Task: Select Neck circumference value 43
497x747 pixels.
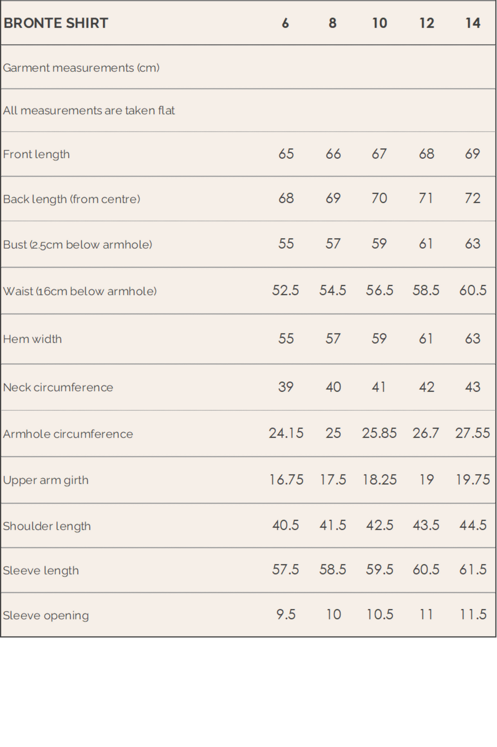Action: [x=473, y=387]
